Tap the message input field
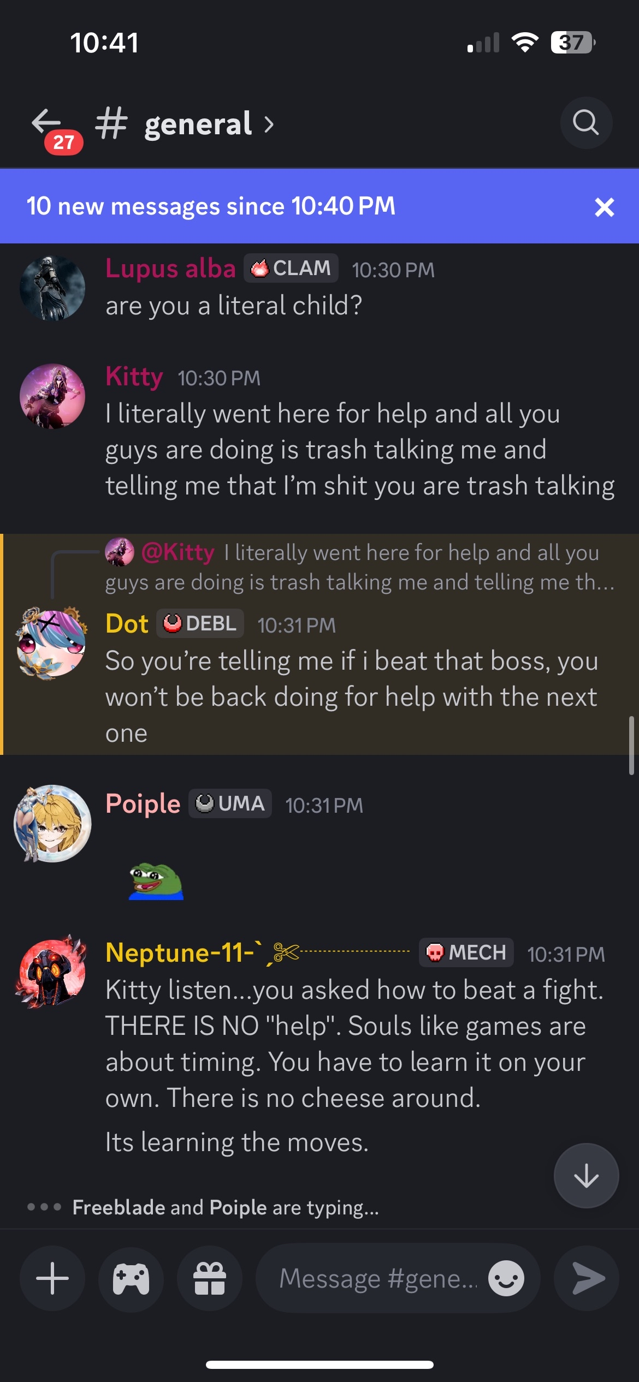 377,1278
